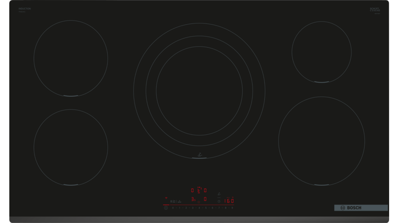
Task: Set power slider to level 5
Action: click(x=206, y=208)
